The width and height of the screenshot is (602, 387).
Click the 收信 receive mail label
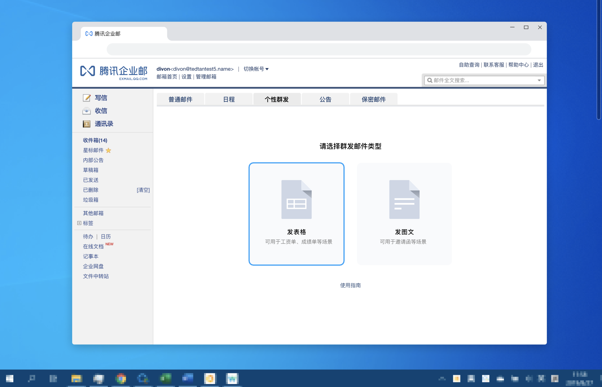coord(101,111)
